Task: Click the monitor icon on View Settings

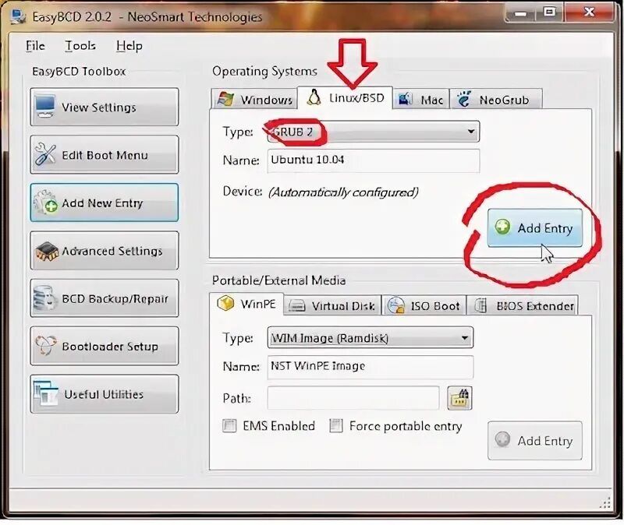Action: [45, 107]
